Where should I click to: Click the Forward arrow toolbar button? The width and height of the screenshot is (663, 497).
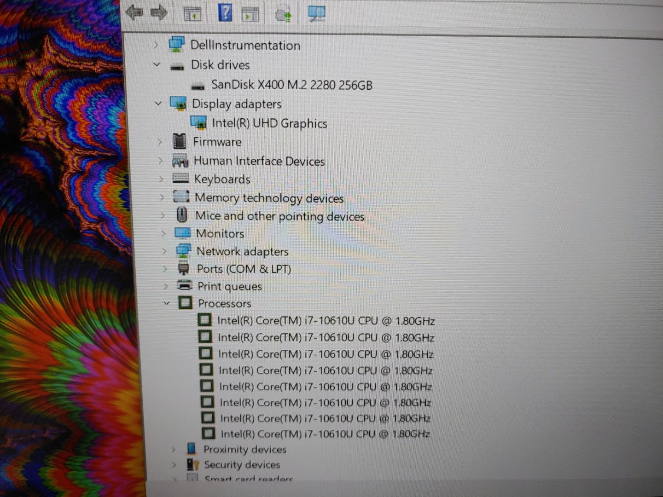click(159, 12)
